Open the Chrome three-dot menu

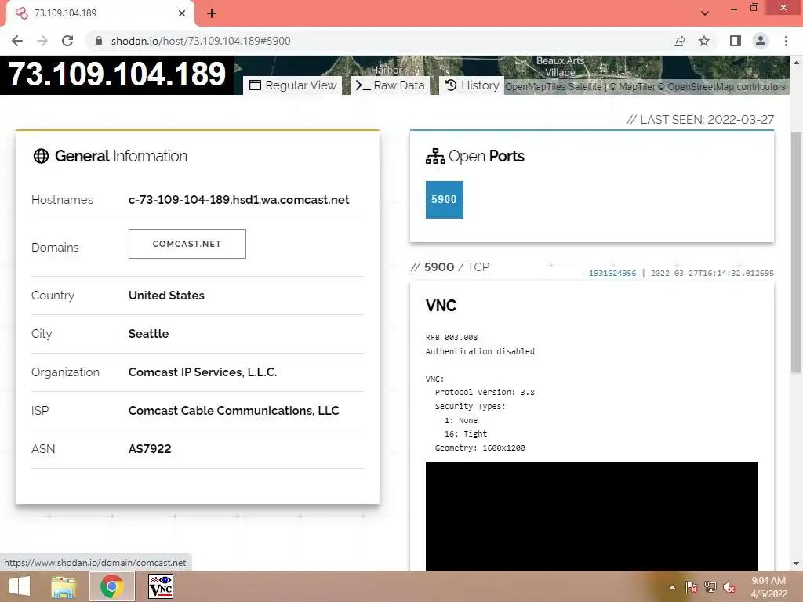tap(786, 41)
